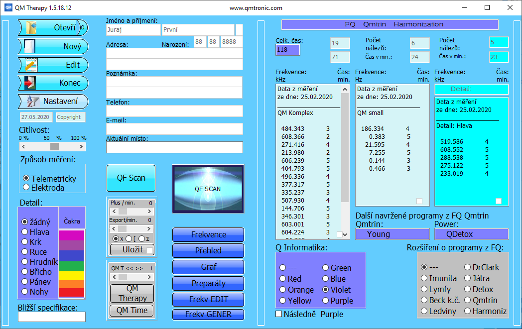Open Frekv GENER generator
The height and width of the screenshot is (329, 522).
(x=208, y=315)
